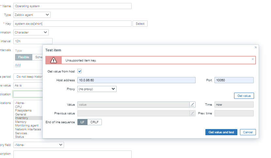Viewport: 271px width, 158px height.
Task: Close the Test item dialog
Action: [256, 47]
